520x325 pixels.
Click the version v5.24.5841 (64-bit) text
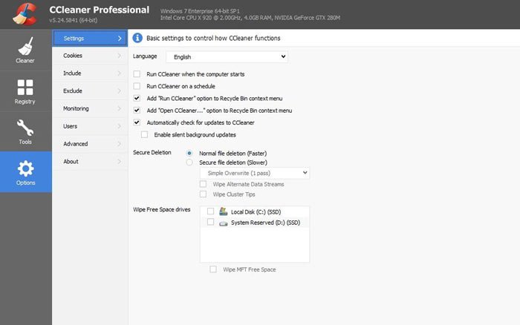(x=74, y=20)
